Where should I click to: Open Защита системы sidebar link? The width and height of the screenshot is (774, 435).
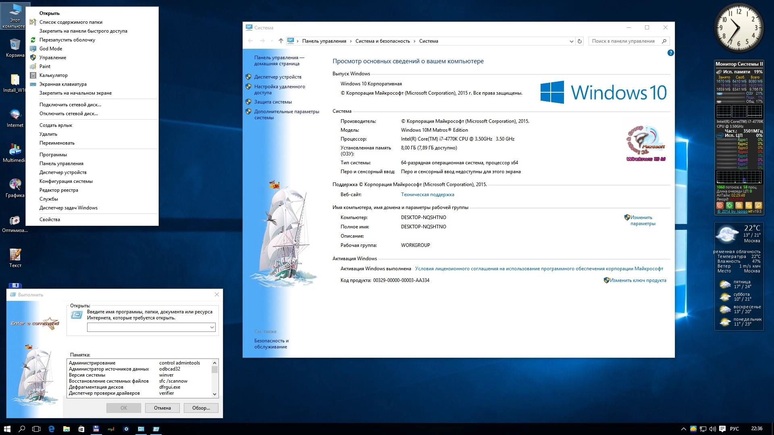pos(273,102)
